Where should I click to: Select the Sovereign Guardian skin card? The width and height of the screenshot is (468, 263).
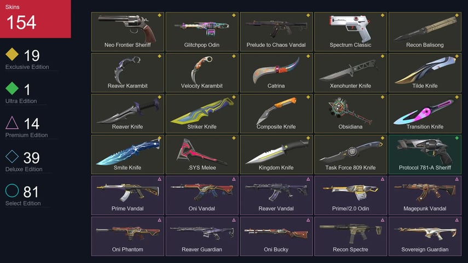[425, 236]
